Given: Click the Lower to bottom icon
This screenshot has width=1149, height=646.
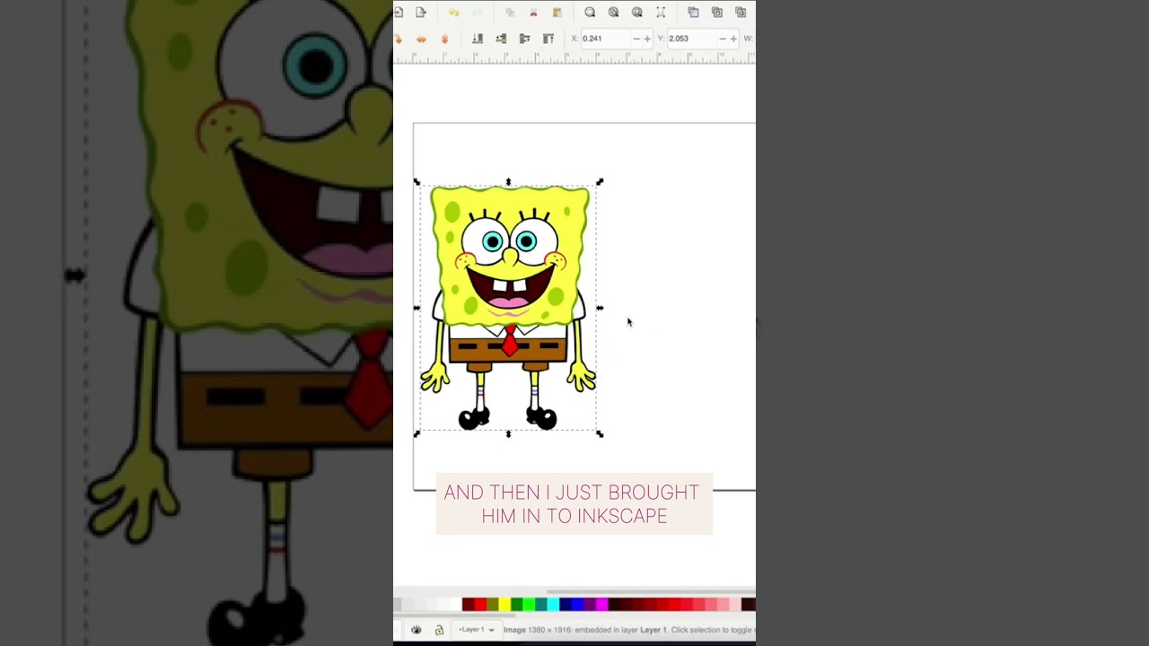Looking at the screenshot, I should (x=478, y=39).
